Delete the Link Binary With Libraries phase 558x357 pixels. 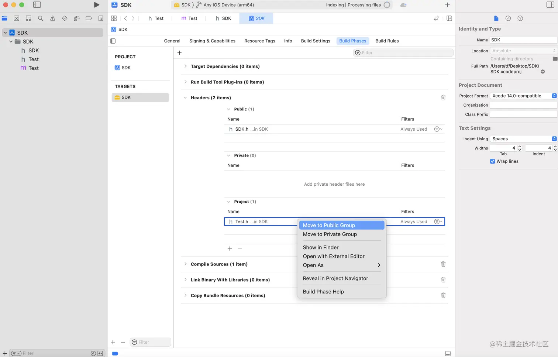click(443, 280)
